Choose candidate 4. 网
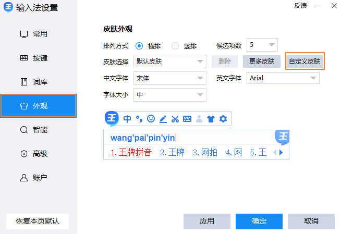 tap(234, 153)
